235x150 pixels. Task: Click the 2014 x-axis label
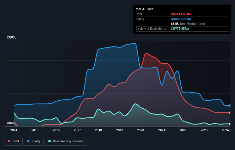pos(14,130)
